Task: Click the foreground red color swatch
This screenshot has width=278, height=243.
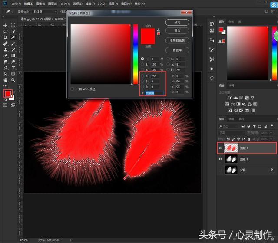Action: (8, 94)
